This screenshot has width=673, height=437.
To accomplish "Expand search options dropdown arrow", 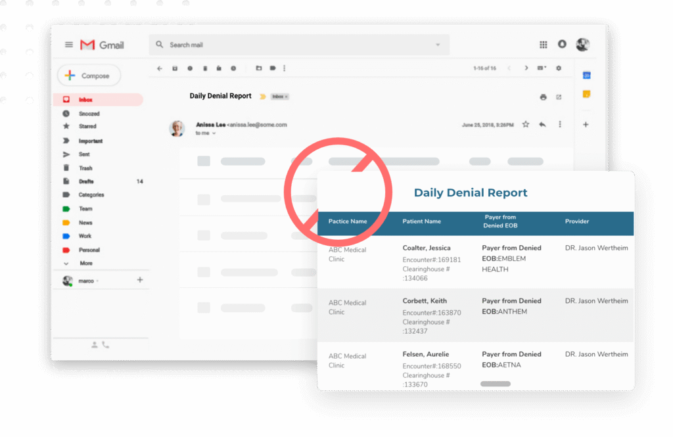I will click(438, 45).
